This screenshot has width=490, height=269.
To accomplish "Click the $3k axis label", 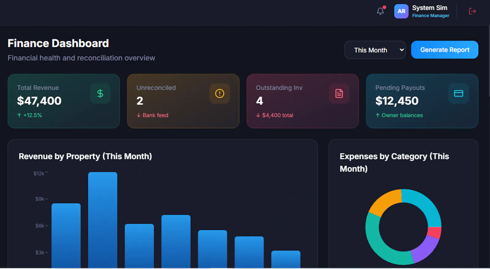I will click(40, 253).
